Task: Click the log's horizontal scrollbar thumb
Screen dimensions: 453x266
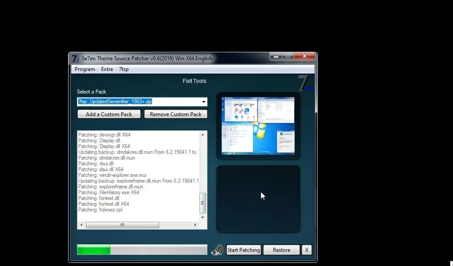Action: [x=123, y=225]
